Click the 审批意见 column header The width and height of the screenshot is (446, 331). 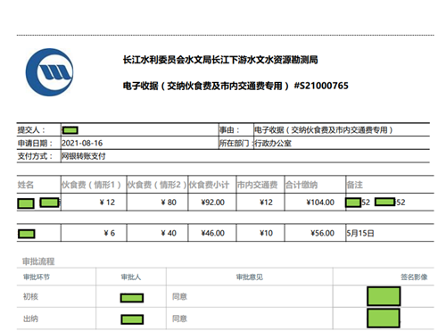point(250,277)
